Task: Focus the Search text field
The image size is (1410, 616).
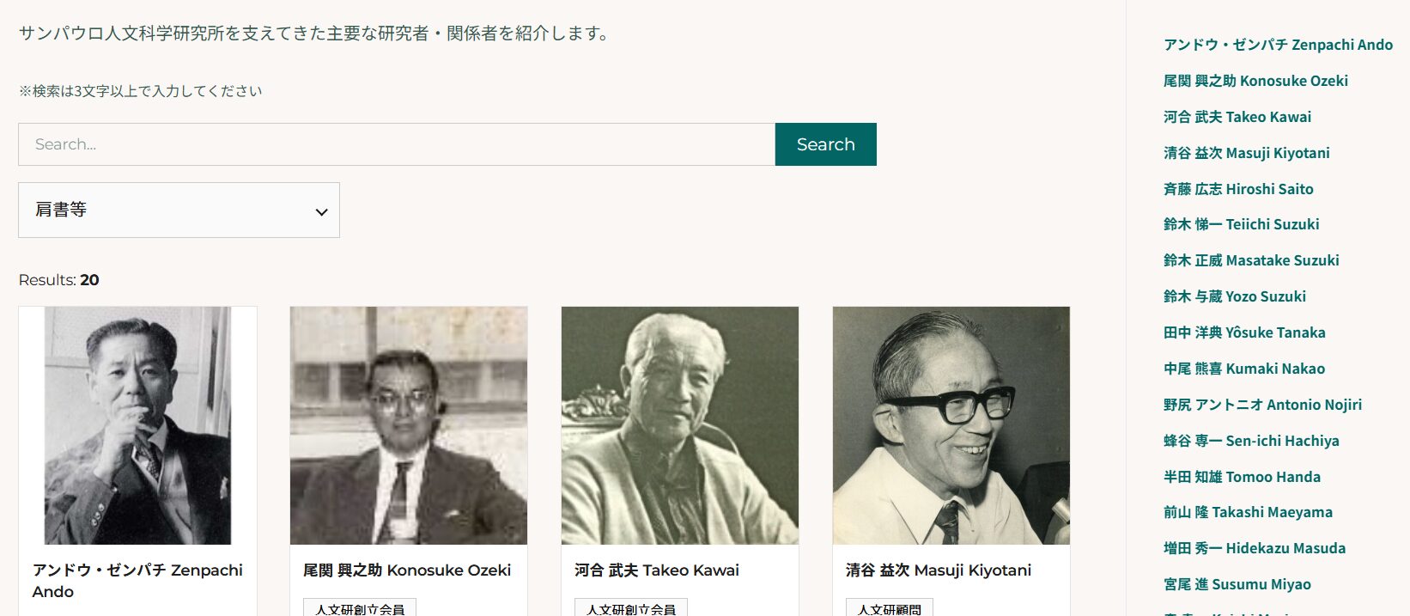Action: 397,144
